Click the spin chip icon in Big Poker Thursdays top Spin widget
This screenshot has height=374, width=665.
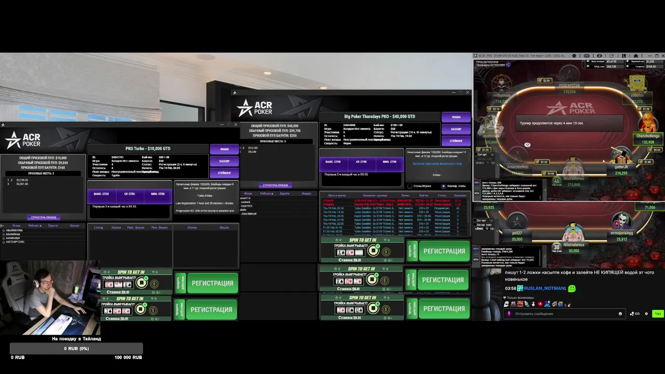tap(374, 251)
